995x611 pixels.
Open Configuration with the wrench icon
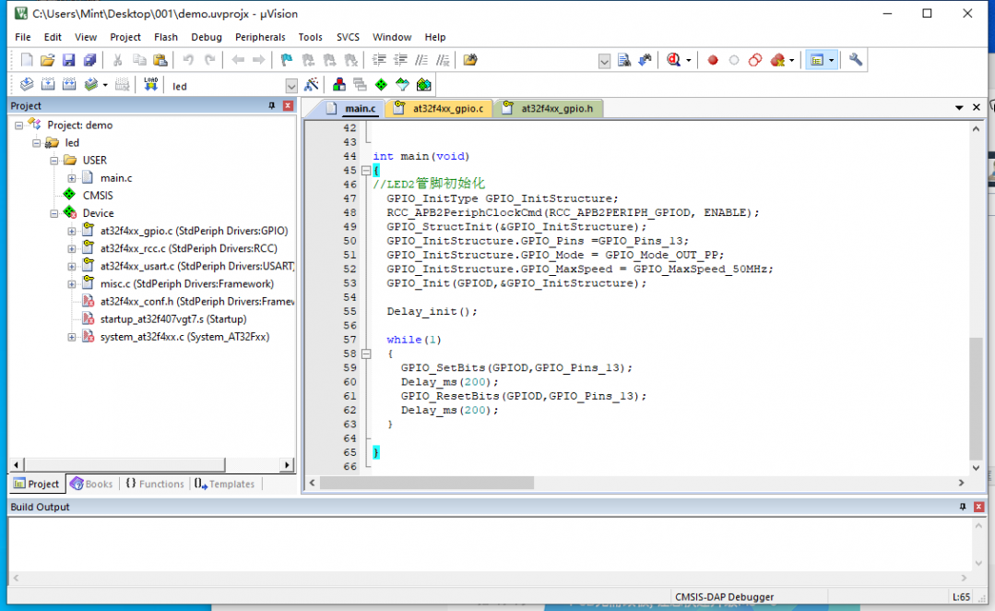pyautogui.click(x=856, y=60)
